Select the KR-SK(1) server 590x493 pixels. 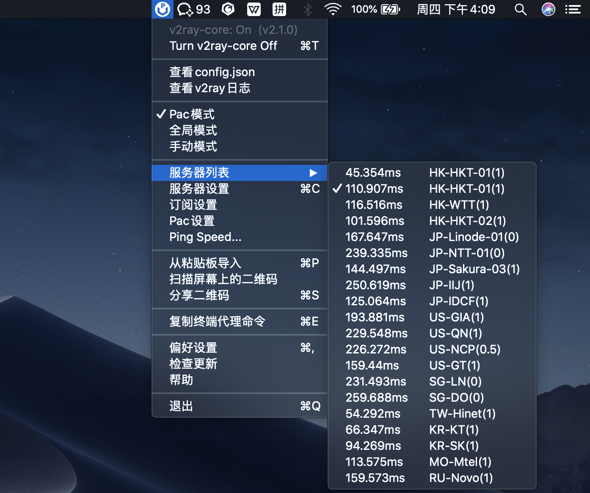pyautogui.click(x=432, y=446)
